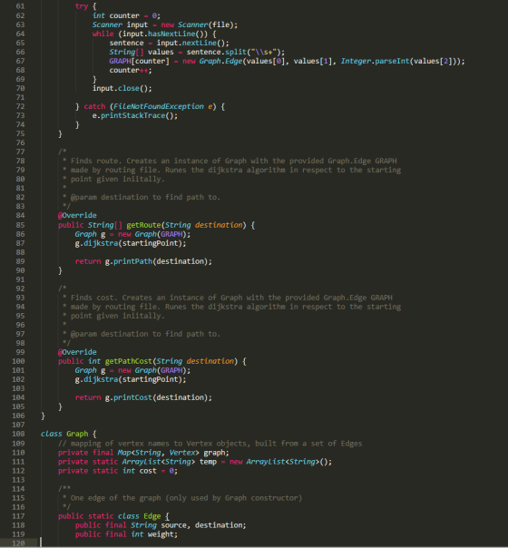Click 'Graph.Edge' constructor on line 67

tap(220, 61)
